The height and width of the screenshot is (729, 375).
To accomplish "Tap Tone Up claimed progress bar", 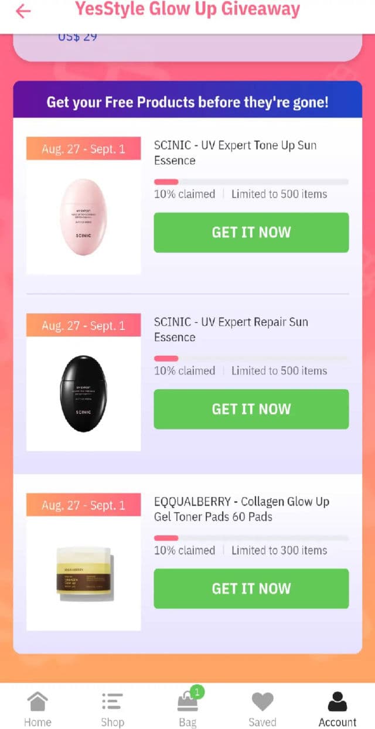I will tap(251, 182).
